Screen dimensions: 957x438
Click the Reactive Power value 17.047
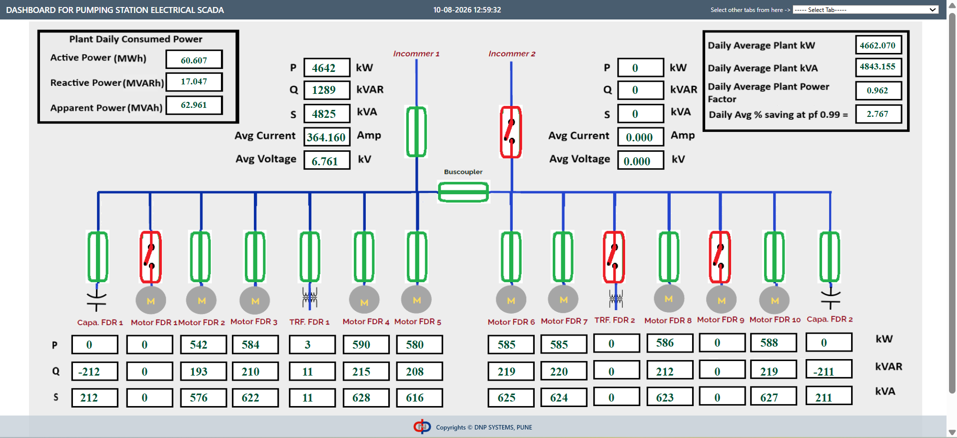point(194,81)
